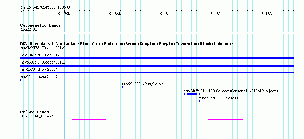The height and width of the screenshot is (139, 304).
Task: Open variant nsv509572 (Teague2010) label
Action: tap(43, 48)
